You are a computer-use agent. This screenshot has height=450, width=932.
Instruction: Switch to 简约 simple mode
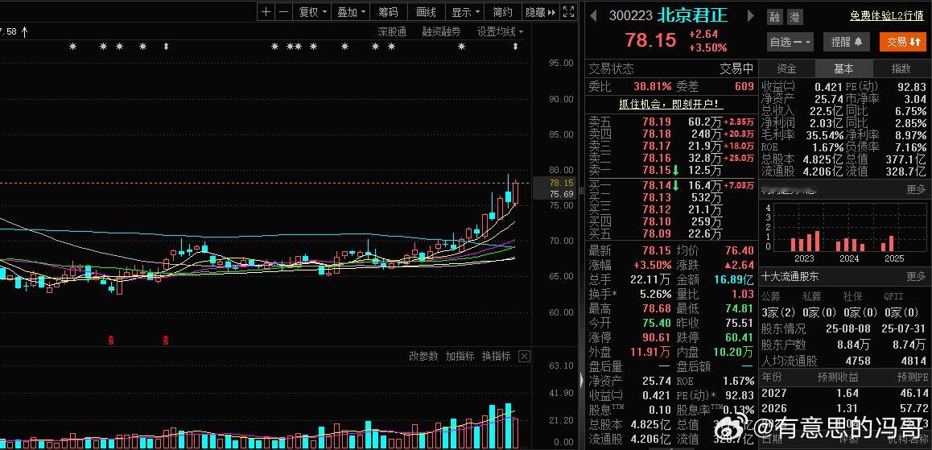coord(503,12)
